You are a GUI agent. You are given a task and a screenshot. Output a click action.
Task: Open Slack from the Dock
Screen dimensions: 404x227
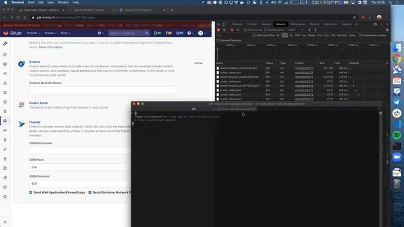click(x=397, y=113)
